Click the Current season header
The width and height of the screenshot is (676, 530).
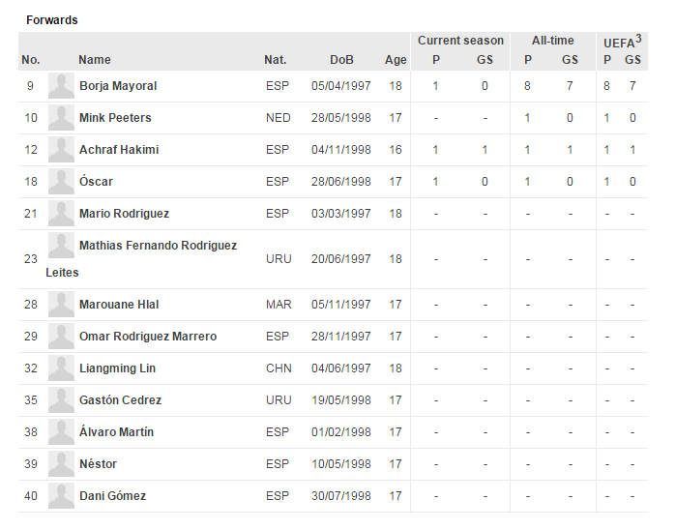pos(460,41)
